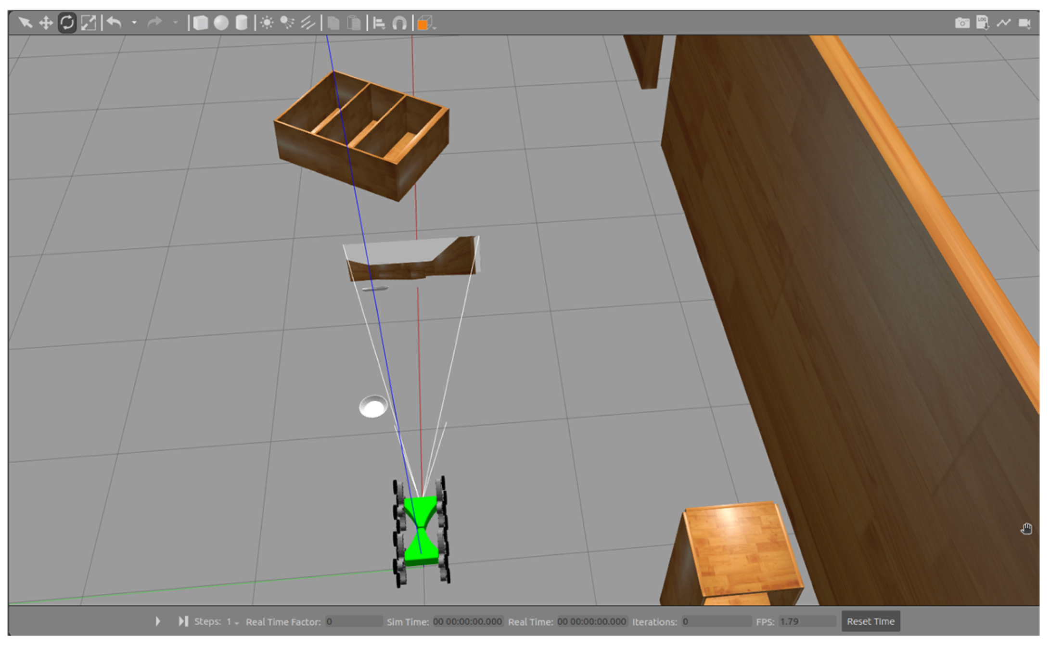Open the undo history dropdown arrow

click(134, 23)
